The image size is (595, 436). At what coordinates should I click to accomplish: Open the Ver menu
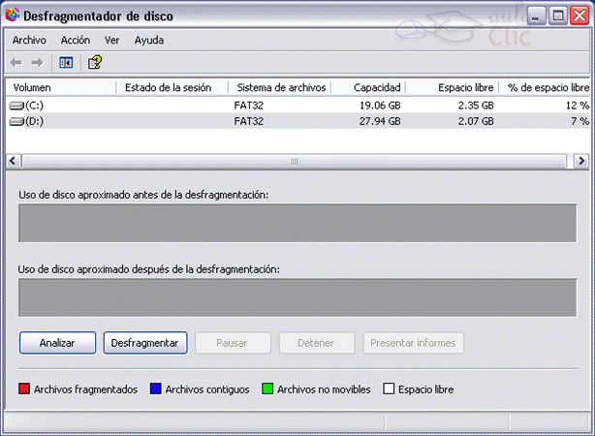[x=112, y=41]
